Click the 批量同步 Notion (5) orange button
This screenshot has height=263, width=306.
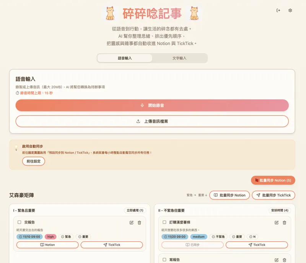pos(273,180)
